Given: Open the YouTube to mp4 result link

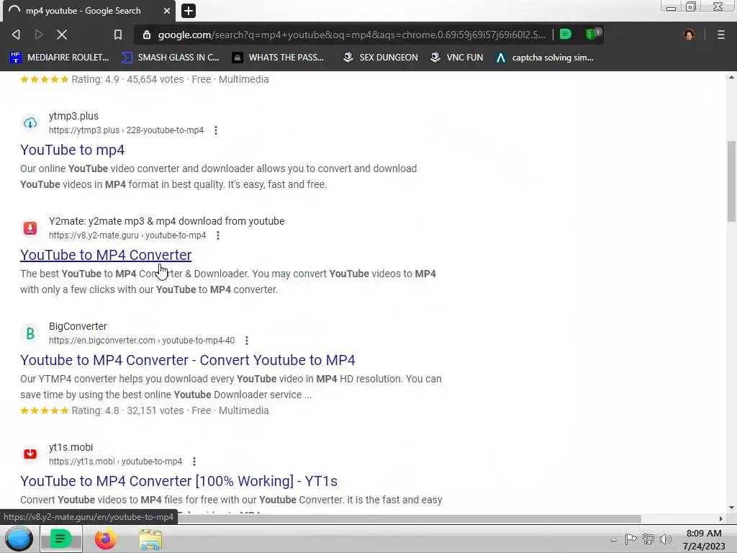Looking at the screenshot, I should (73, 150).
